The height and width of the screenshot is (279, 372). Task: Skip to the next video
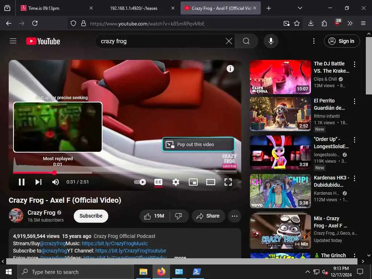click(x=39, y=182)
